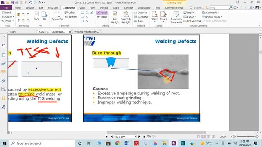Click Import comments button

(x=189, y=13)
